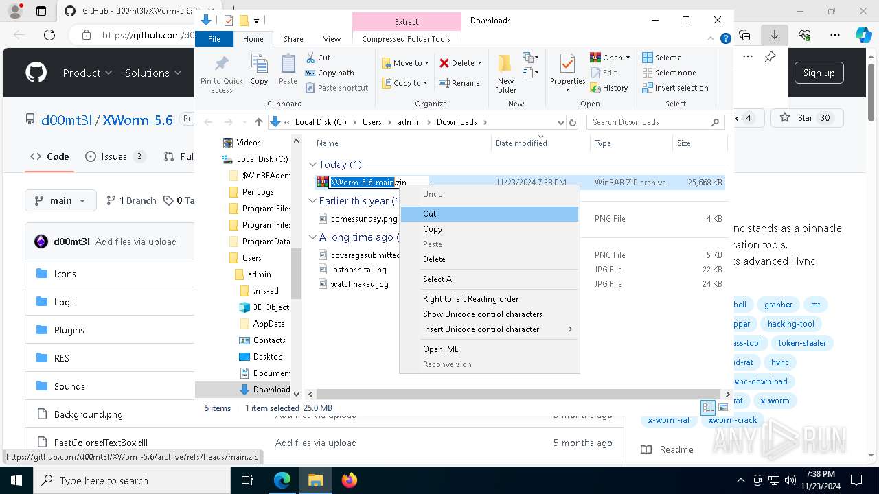
Task: Click Pin to Quick access icon
Action: [x=221, y=64]
